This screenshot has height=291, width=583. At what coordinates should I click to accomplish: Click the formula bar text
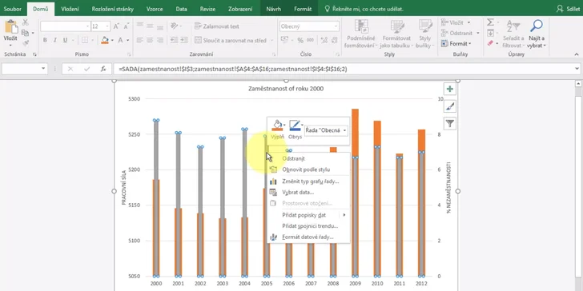point(233,69)
